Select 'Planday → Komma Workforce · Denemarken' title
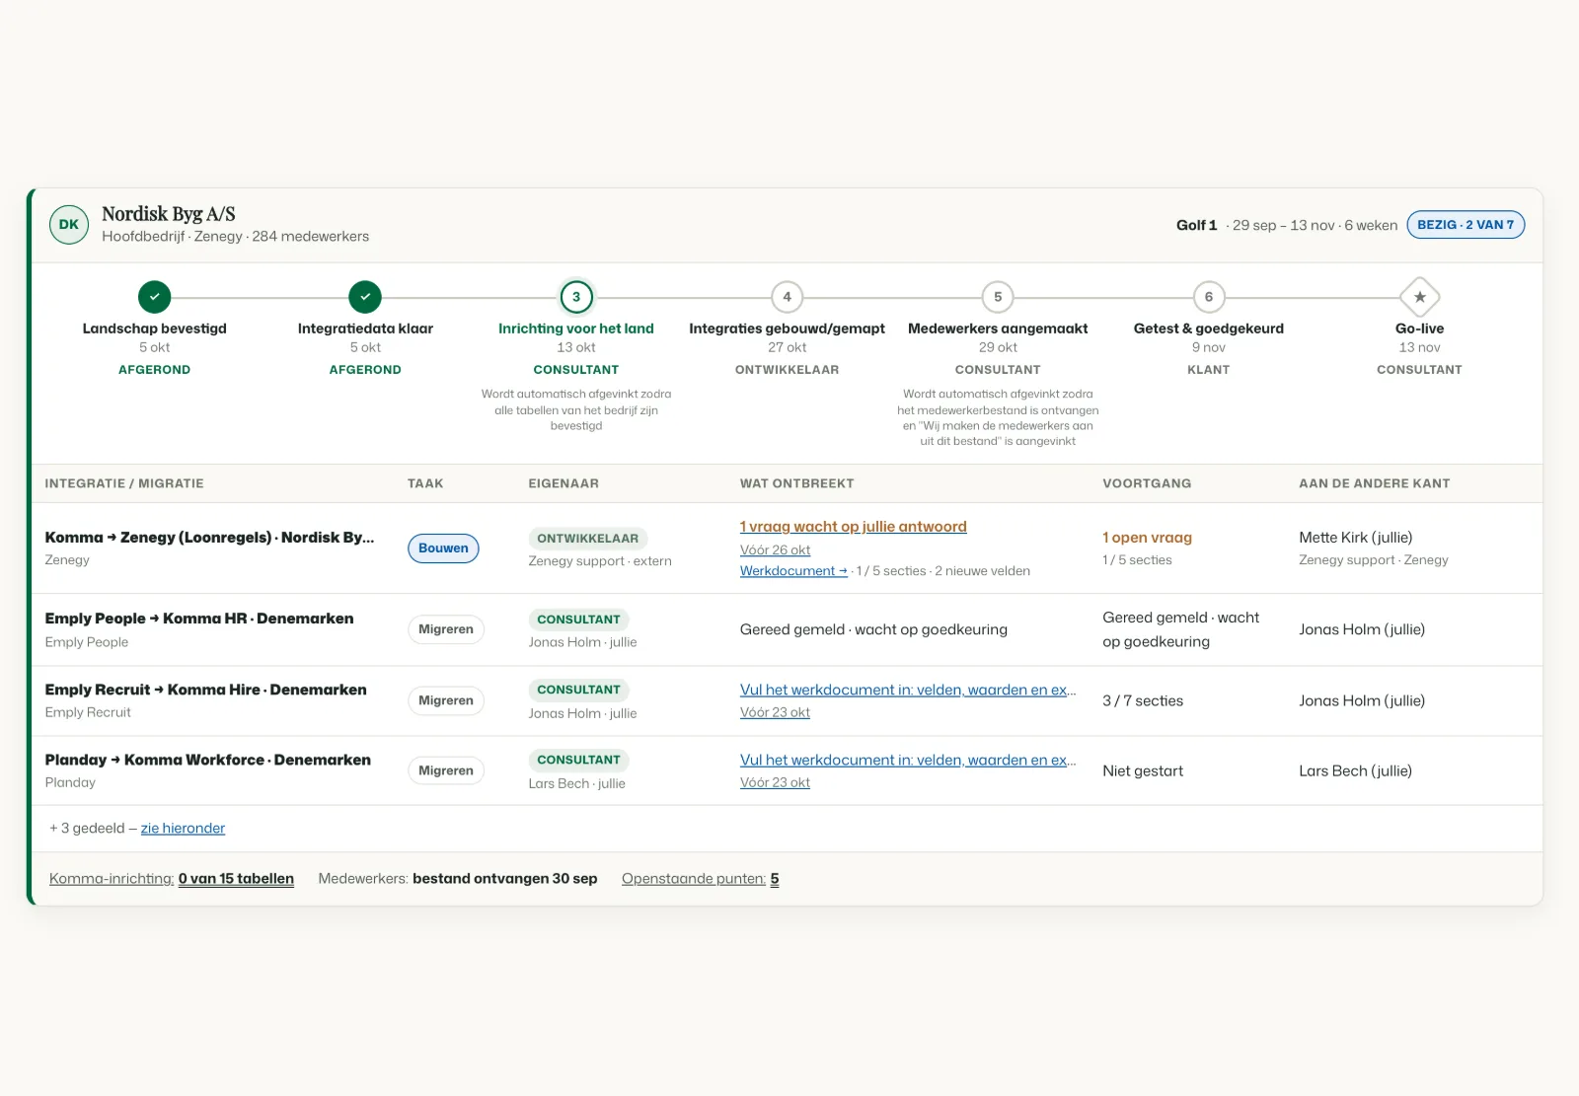The height and width of the screenshot is (1096, 1579). (x=208, y=760)
